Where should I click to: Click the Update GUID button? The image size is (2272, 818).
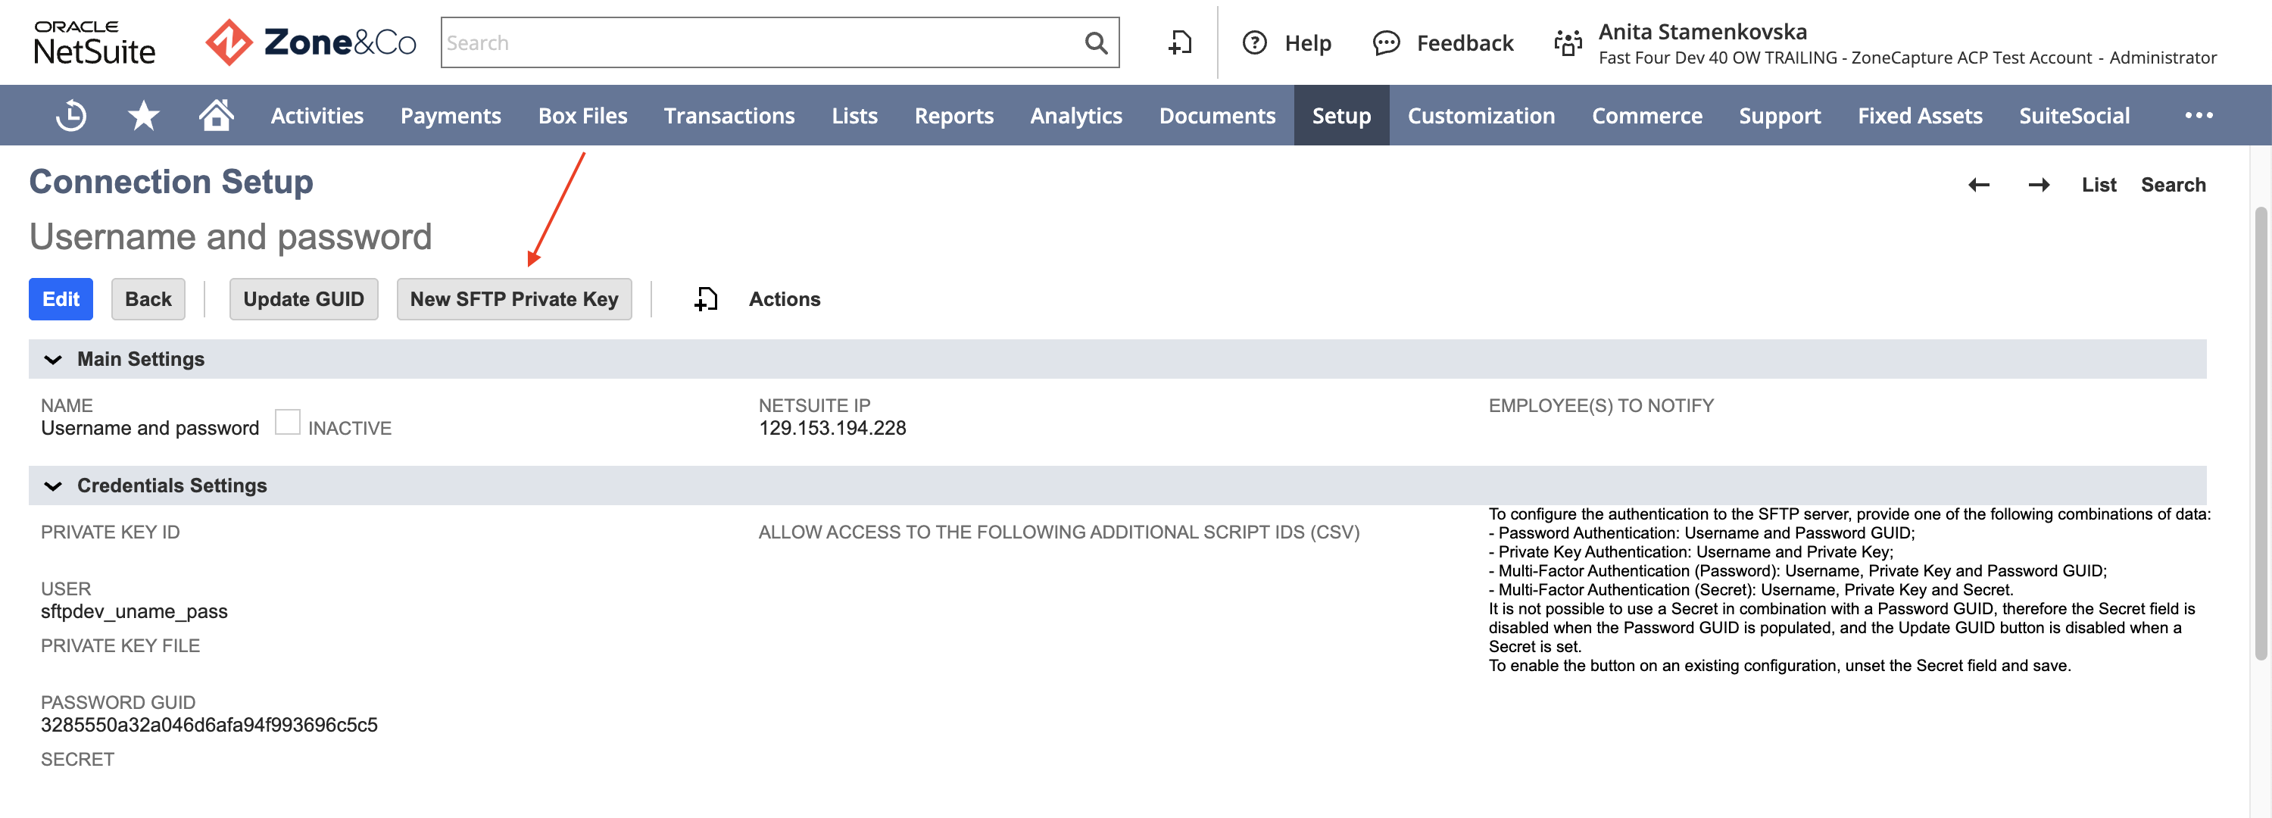click(x=304, y=299)
